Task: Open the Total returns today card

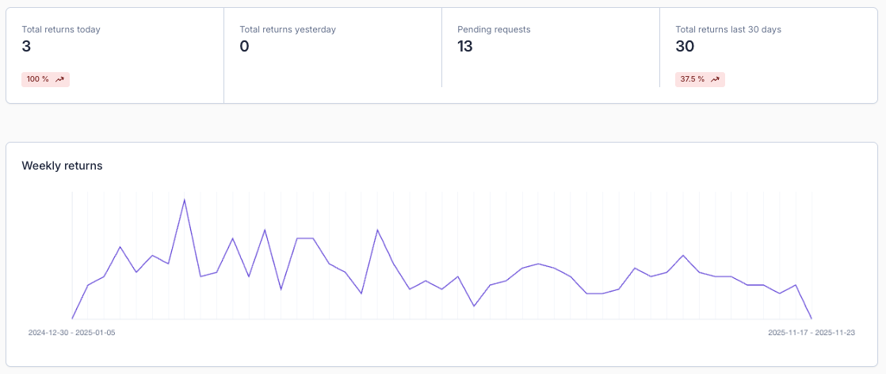Action: [x=115, y=55]
